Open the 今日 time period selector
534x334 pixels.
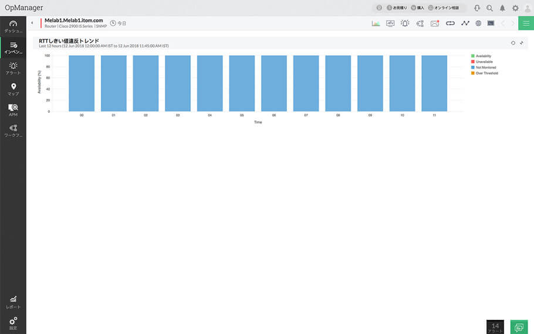pyautogui.click(x=118, y=23)
